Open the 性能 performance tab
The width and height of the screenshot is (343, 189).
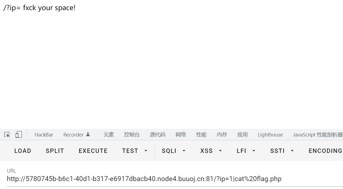[201, 135]
